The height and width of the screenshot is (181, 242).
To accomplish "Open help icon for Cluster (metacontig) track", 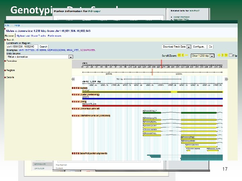I will (x=79, y=95).
